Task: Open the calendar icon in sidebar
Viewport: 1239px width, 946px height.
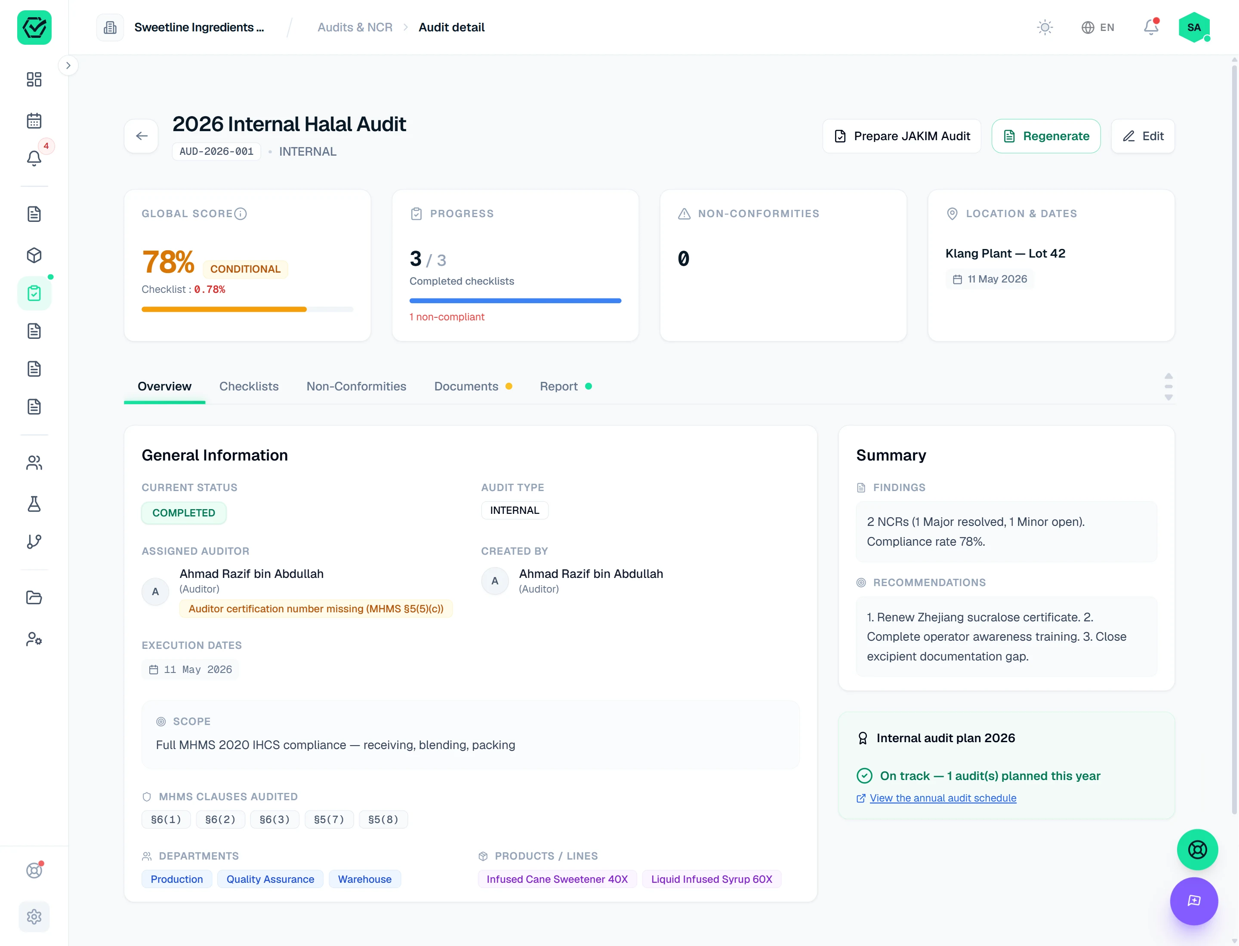Action: [x=34, y=120]
